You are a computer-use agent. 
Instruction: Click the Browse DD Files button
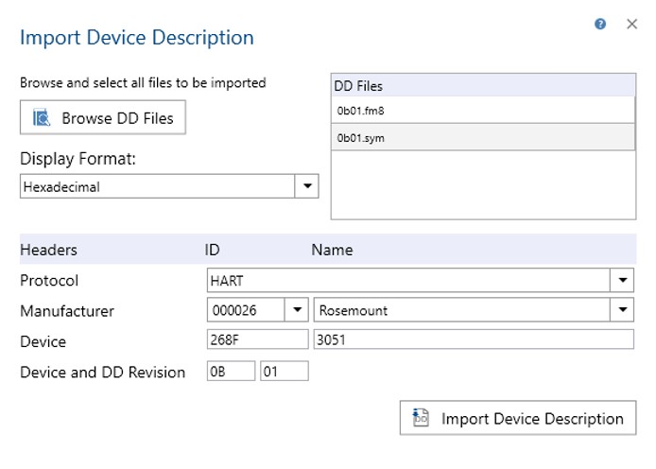[x=103, y=117]
